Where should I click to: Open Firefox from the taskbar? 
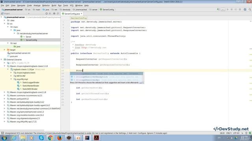point(59,138)
